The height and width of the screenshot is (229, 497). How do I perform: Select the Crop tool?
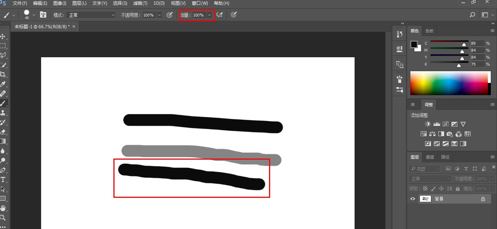(3, 74)
